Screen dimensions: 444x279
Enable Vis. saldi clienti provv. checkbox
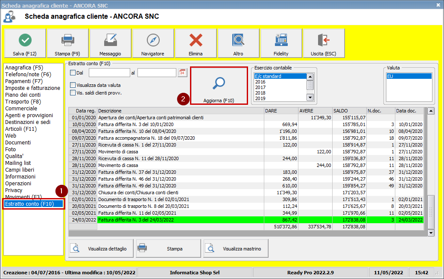[x=72, y=93]
